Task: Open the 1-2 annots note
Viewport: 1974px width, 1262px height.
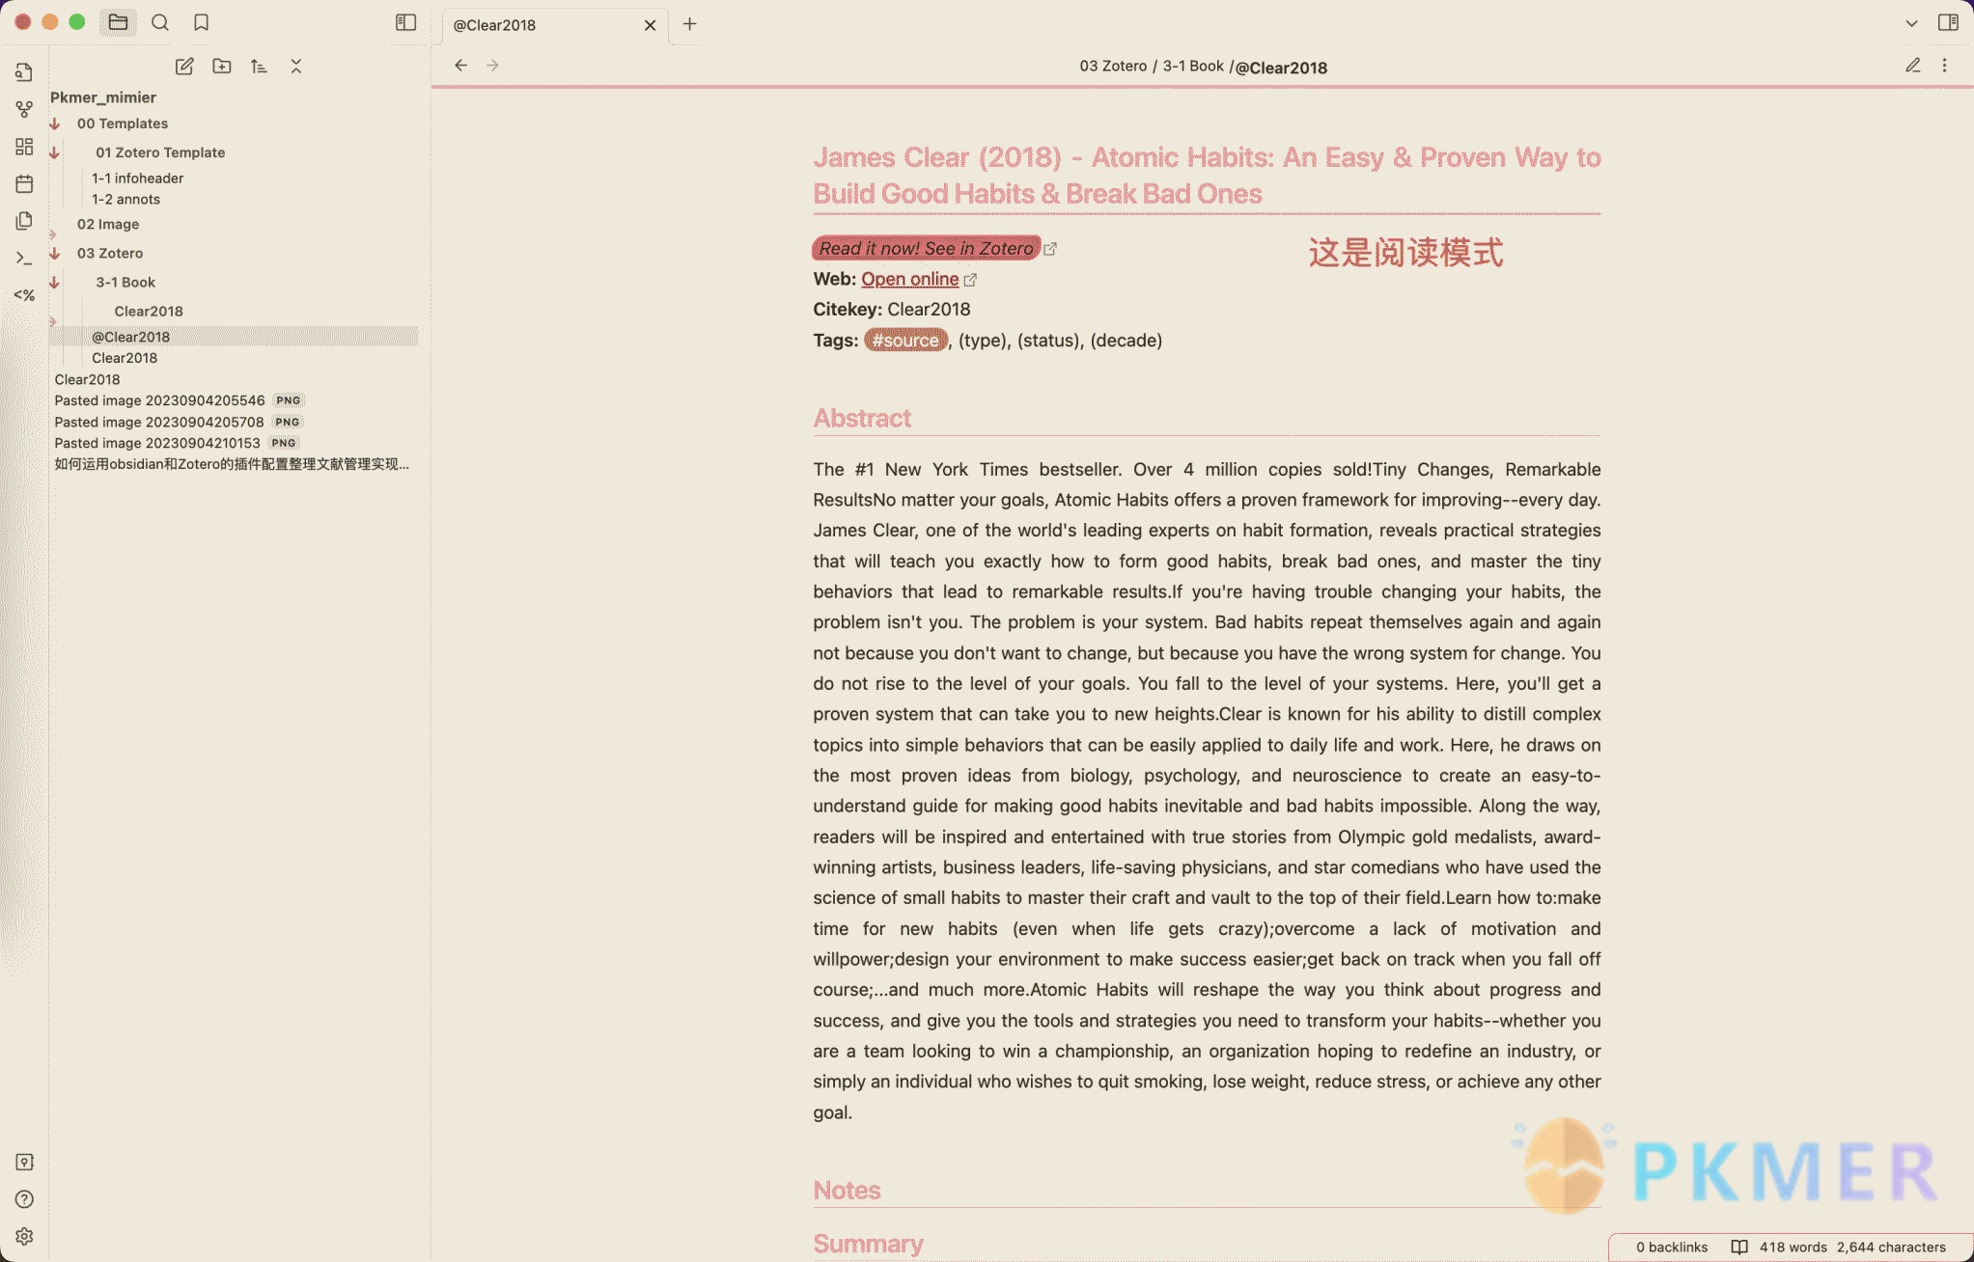Action: 125,200
